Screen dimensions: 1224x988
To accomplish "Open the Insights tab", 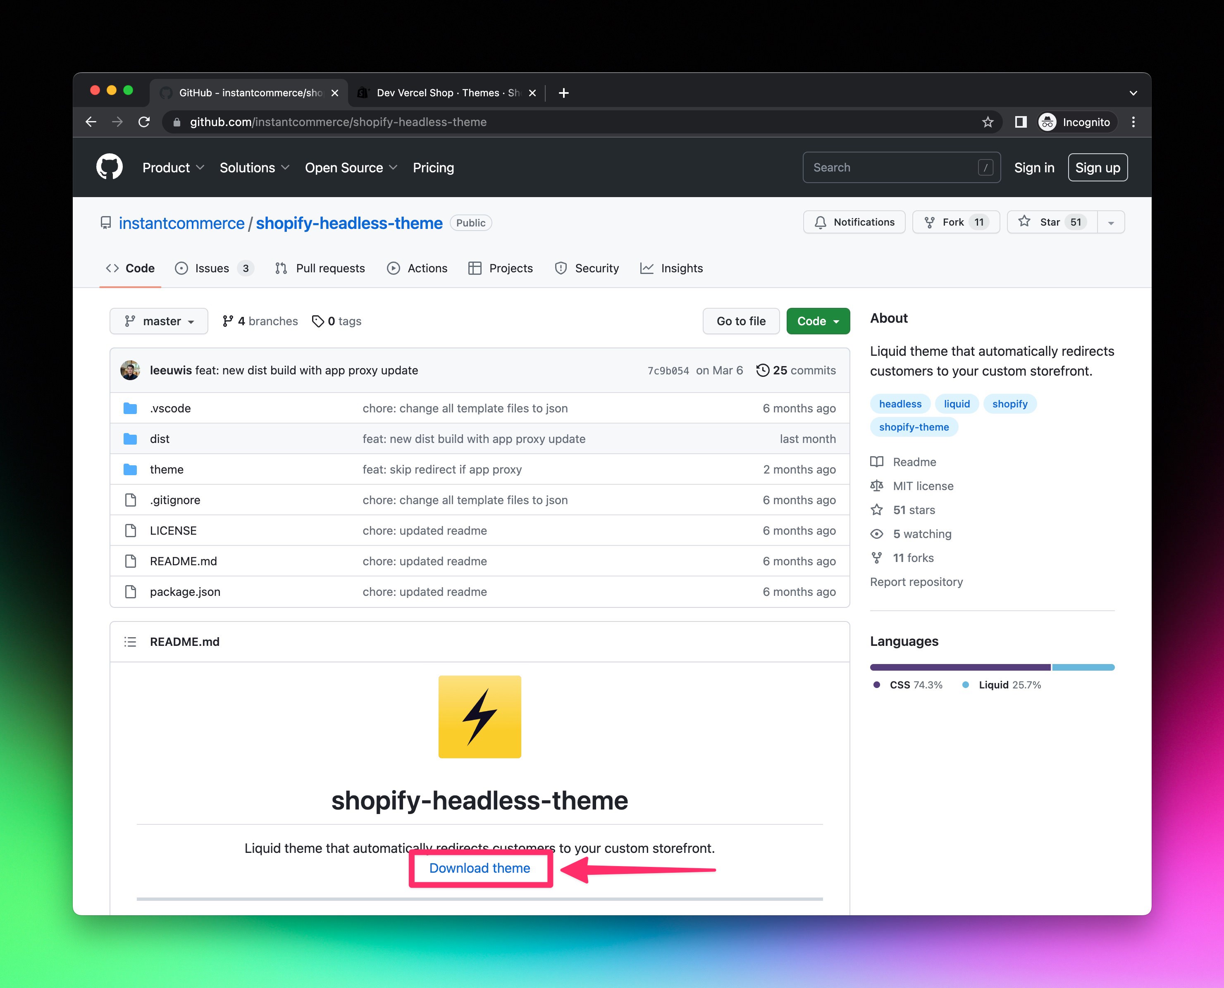I will [672, 268].
